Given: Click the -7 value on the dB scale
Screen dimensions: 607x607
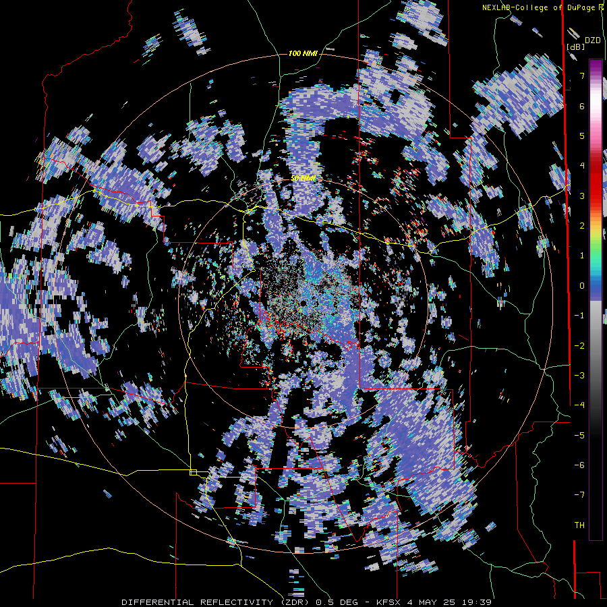Looking at the screenshot, I should coord(579,495).
